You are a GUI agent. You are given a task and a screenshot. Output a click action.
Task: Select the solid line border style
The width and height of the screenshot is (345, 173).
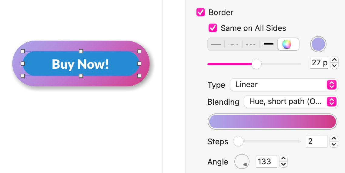216,44
